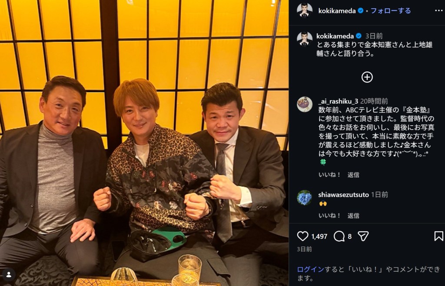This screenshot has height=286, width=445.
Task: View the 1,497 likes count
Action: click(319, 237)
